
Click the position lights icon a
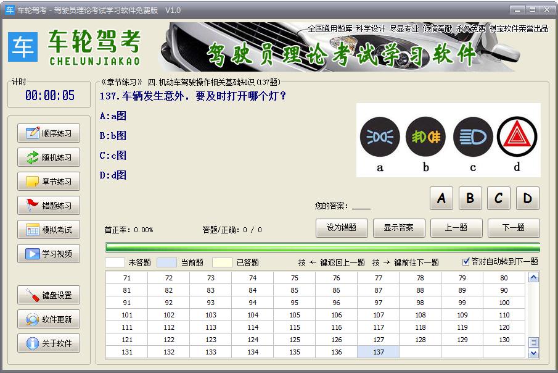380,136
